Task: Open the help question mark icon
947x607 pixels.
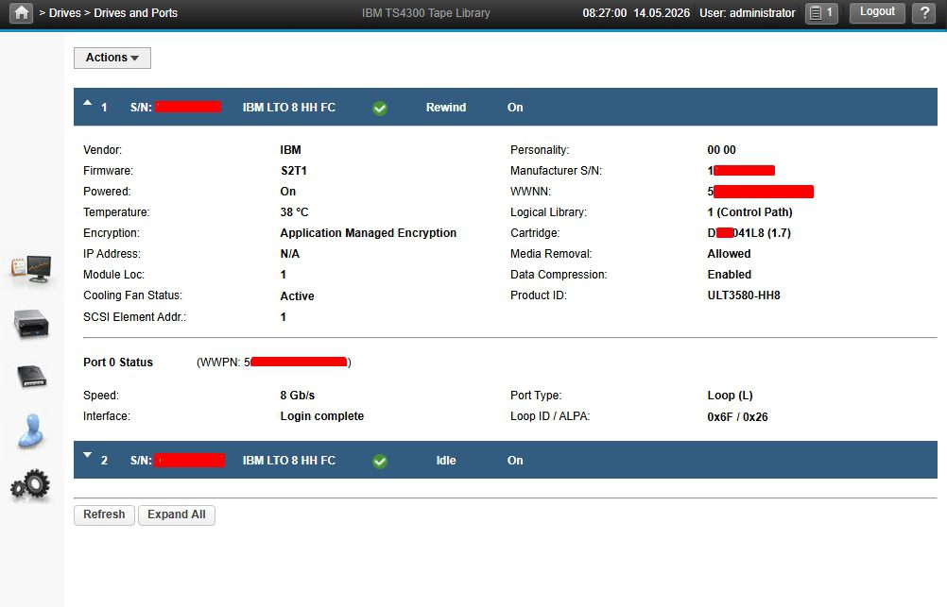Action: tap(924, 12)
